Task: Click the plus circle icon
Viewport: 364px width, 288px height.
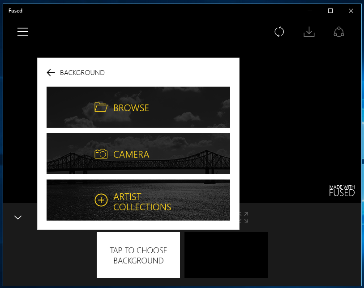Action: click(x=101, y=200)
